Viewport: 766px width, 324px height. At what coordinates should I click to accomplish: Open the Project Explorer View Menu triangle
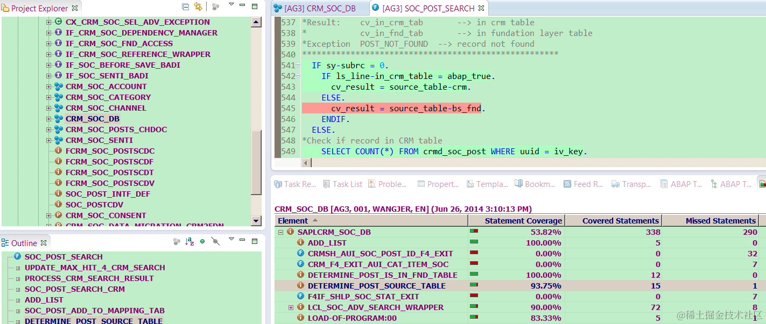click(231, 5)
